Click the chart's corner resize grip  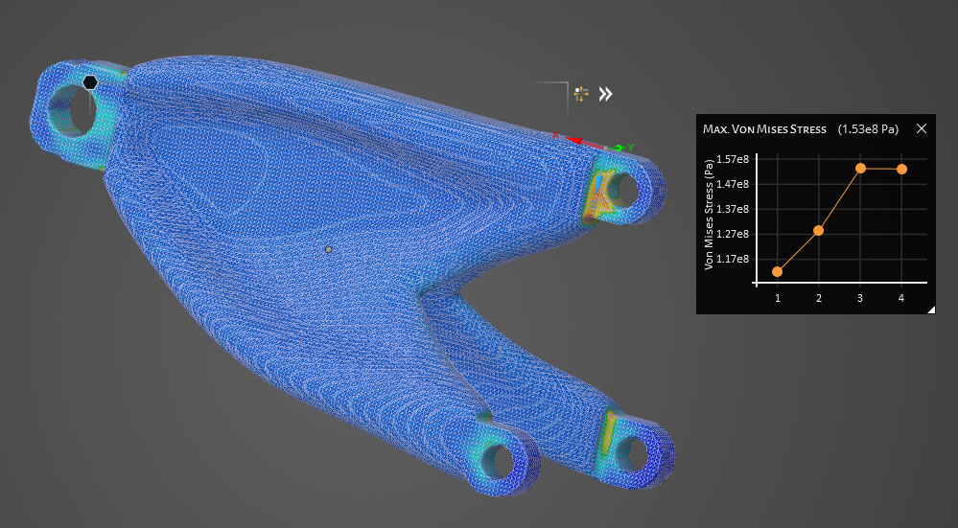(x=931, y=310)
